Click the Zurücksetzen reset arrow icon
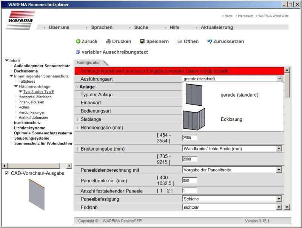Screen dimensions: 302x228 [210, 42]
